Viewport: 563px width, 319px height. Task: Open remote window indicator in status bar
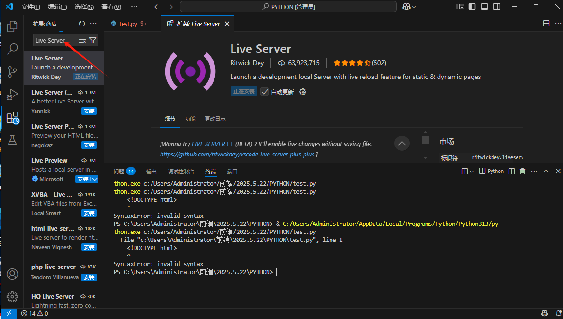pos(9,314)
